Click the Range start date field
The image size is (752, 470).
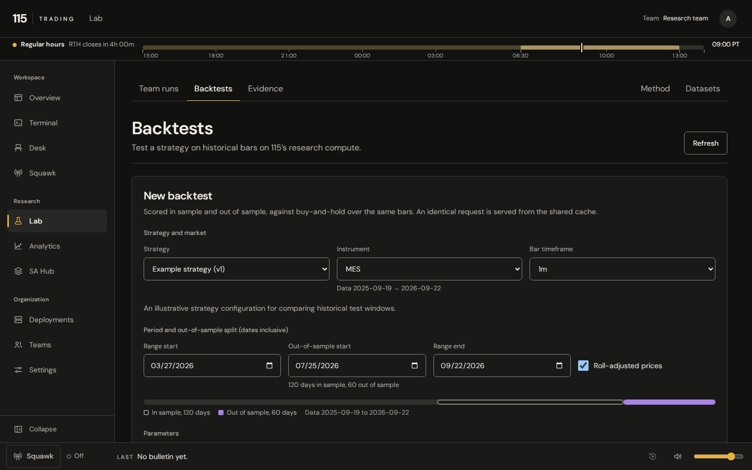[x=212, y=366]
